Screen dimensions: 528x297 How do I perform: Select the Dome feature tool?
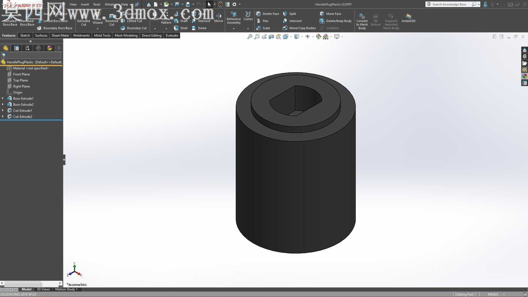(199, 28)
